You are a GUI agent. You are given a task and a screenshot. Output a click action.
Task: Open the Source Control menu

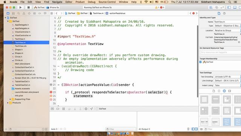pyautogui.click(x=107, y=2)
